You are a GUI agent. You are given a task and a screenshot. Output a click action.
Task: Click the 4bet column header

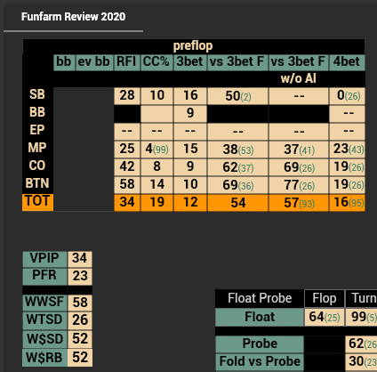(x=347, y=62)
